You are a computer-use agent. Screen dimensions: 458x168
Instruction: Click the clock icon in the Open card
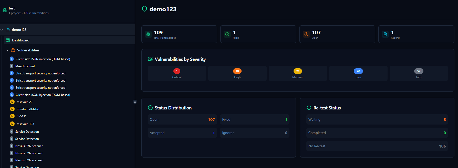tap(306, 34)
